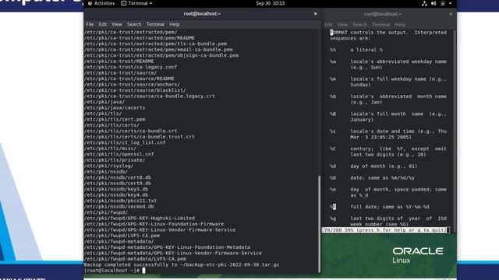Click the %e space padded day entry
Image resolution: width=499 pixels, height=280 pixels.
[388, 192]
